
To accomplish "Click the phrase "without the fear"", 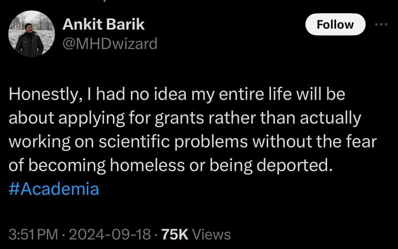I will [314, 142].
